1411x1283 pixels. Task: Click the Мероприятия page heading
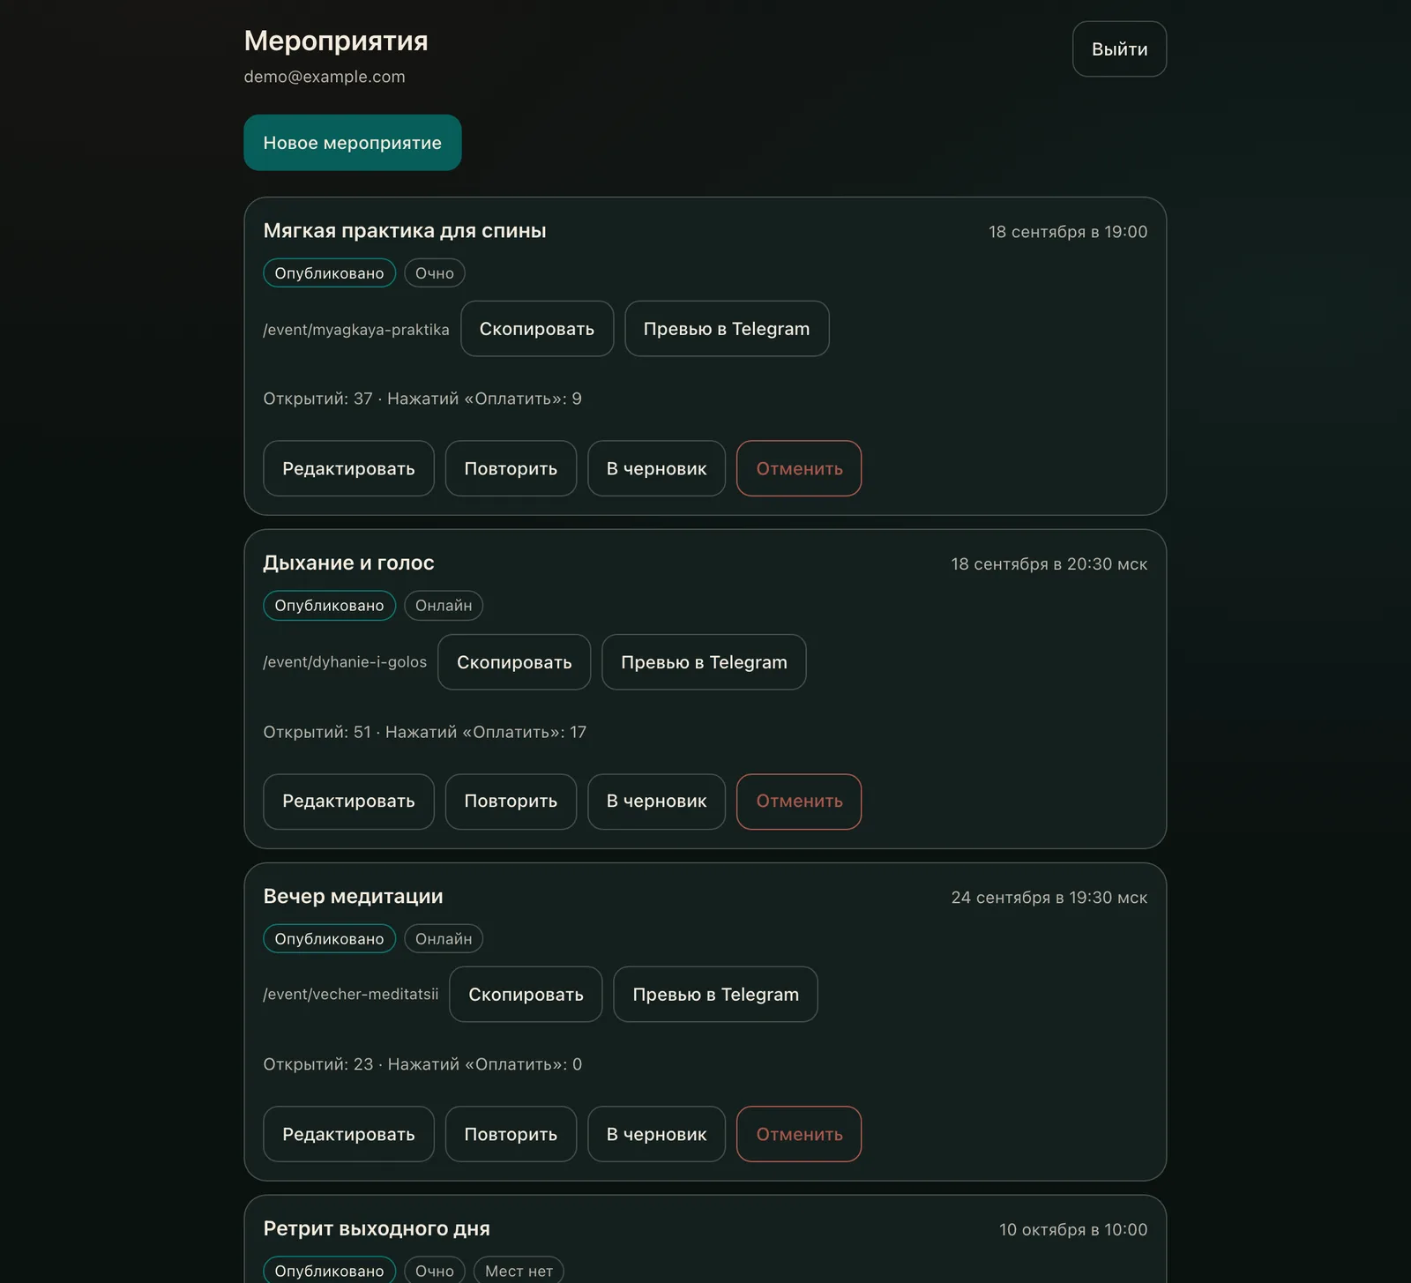pos(336,41)
